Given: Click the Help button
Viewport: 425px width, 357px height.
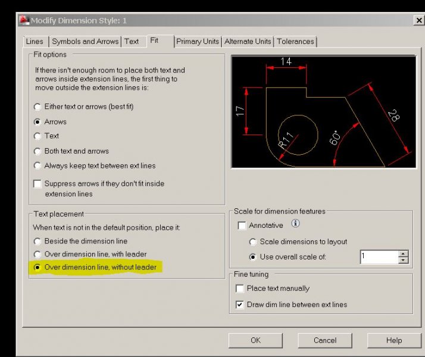Looking at the screenshot, I should tap(394, 340).
